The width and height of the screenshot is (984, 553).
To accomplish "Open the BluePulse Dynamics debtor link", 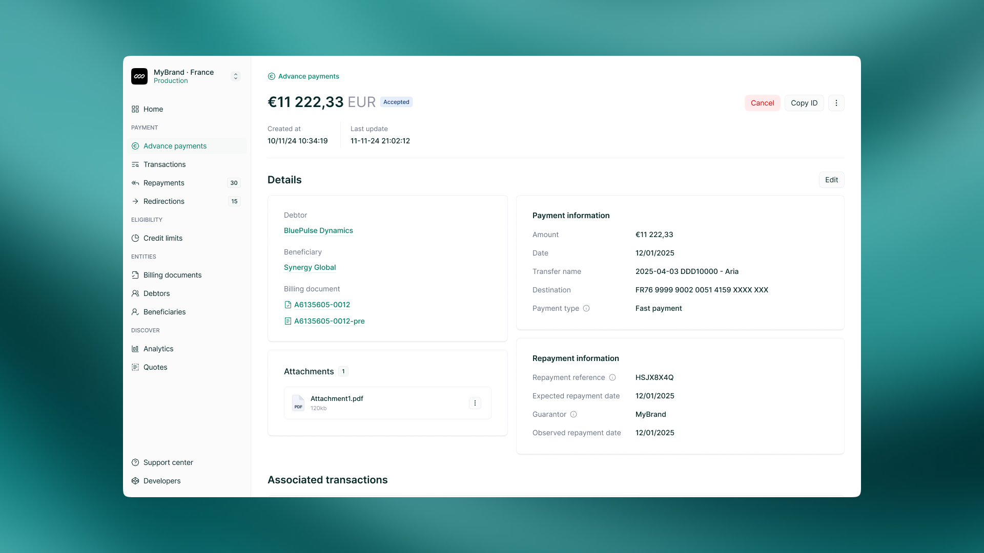I will pos(318,230).
